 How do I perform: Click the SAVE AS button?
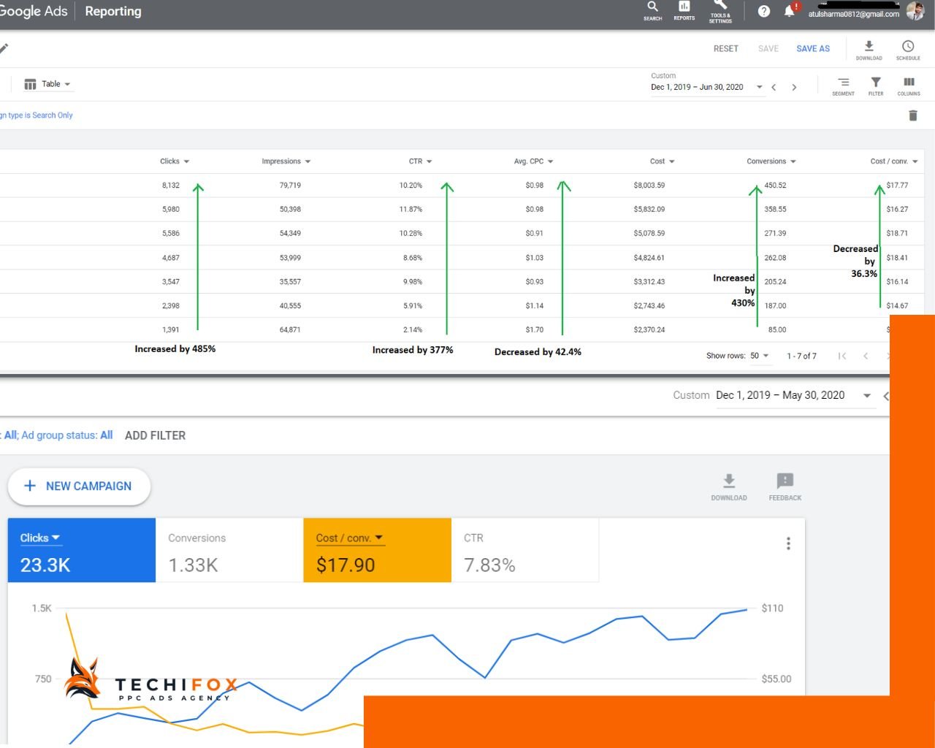tap(812, 48)
